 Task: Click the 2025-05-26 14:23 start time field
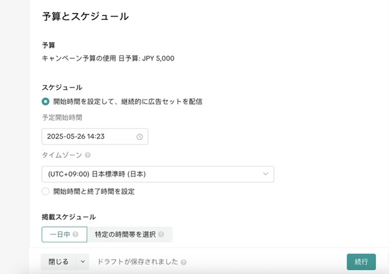click(x=95, y=137)
